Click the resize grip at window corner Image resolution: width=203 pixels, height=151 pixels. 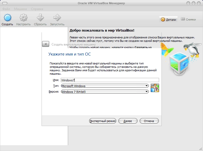[x=200, y=149]
